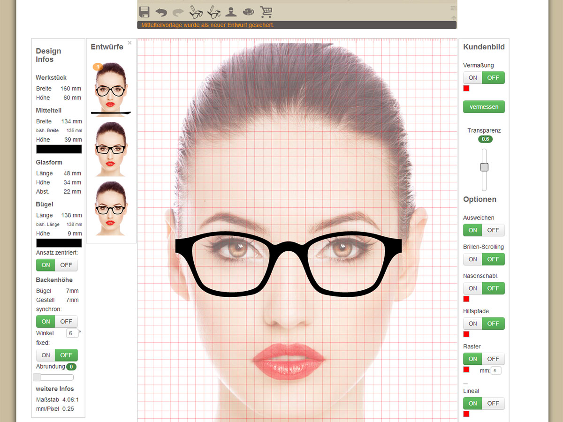563x422 pixels.
Task: Click the up arrow icon beside the notification bar
Action: (x=454, y=18)
